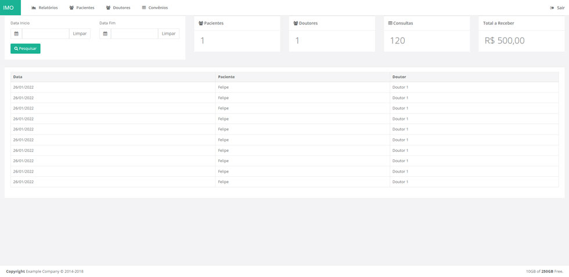Clear Data Fim with its Limpar button
This screenshot has width=569, height=277.
click(x=168, y=34)
